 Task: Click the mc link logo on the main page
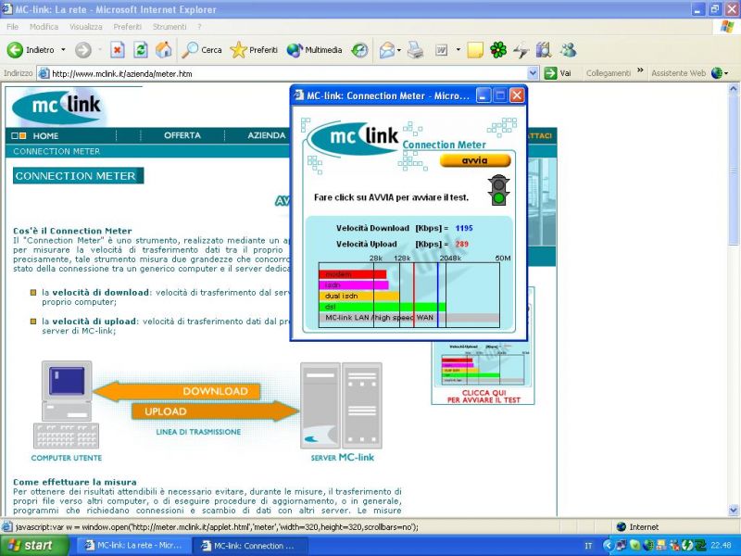tap(57, 107)
